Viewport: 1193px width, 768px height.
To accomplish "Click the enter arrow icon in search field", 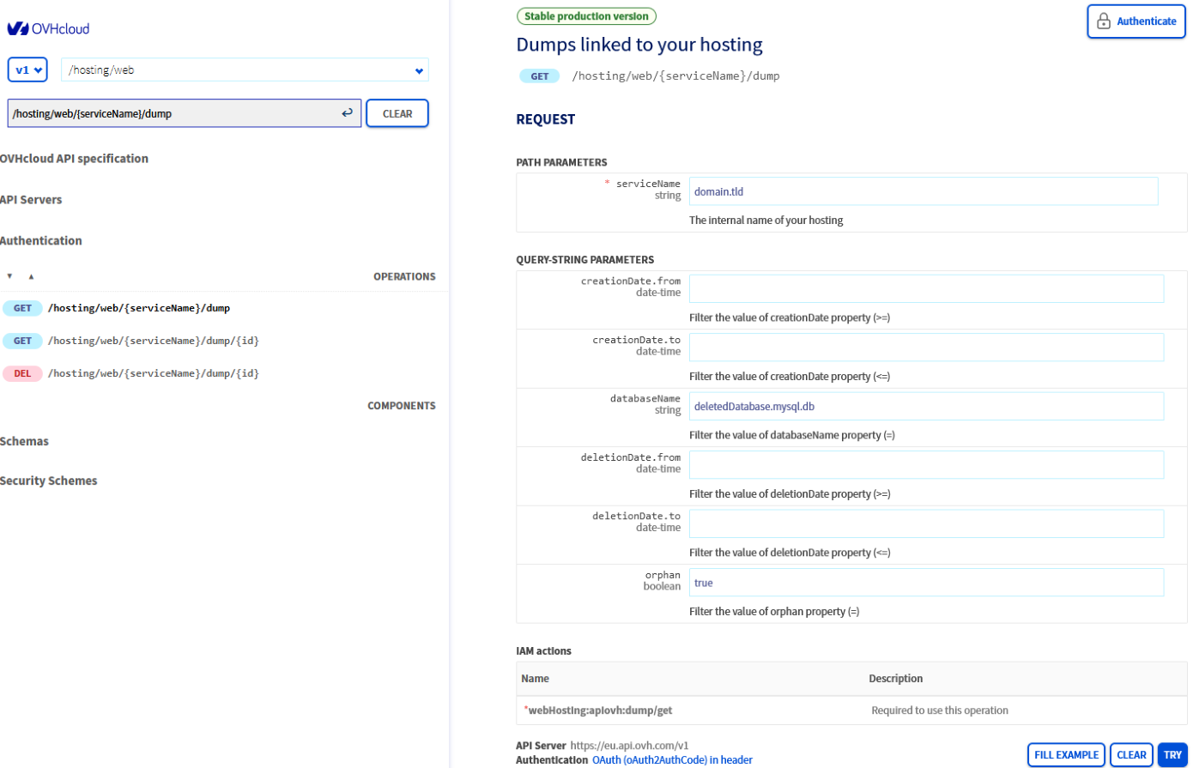I will click(x=347, y=113).
